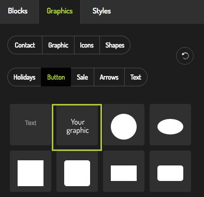Pick the rounded rectangle shape
The width and height of the screenshot is (204, 197).
[170, 173]
